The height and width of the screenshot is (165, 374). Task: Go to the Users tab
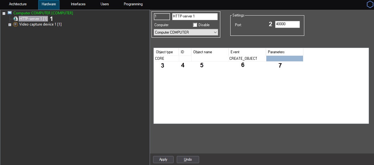[105, 4]
